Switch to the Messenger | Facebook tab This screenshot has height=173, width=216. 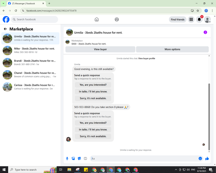[26, 3]
